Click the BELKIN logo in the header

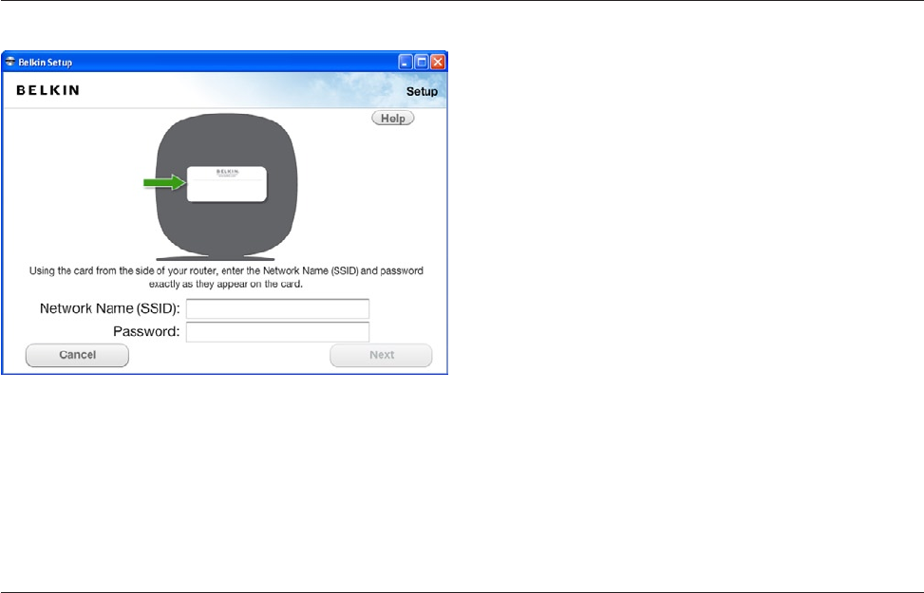tap(47, 90)
